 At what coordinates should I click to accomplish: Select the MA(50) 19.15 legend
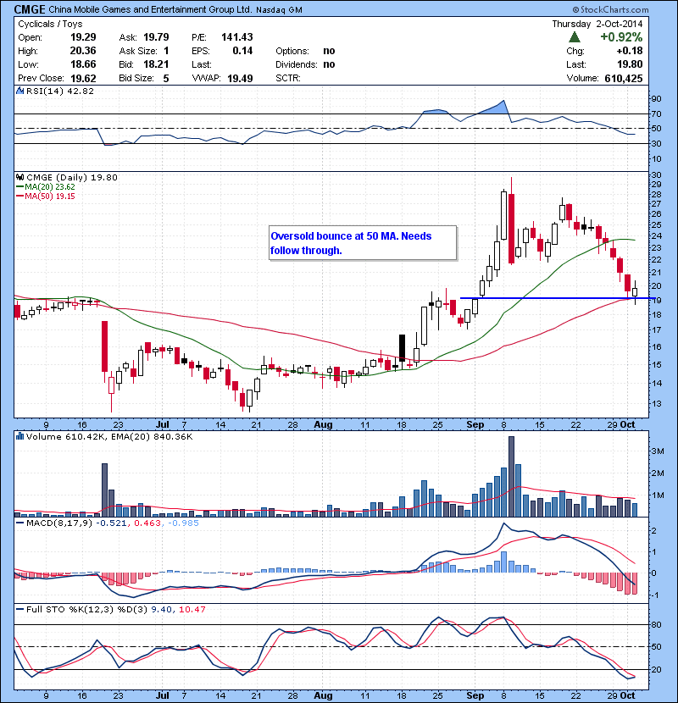coord(46,197)
